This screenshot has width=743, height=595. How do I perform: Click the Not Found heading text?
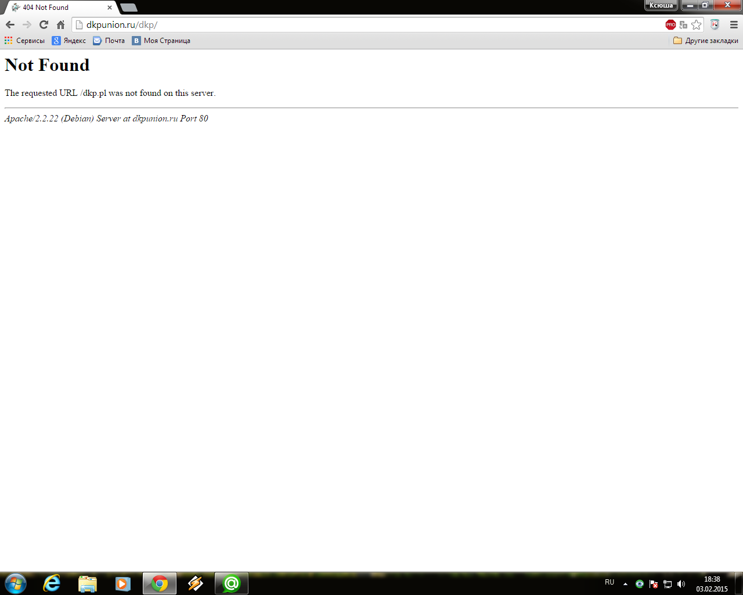[x=47, y=65]
